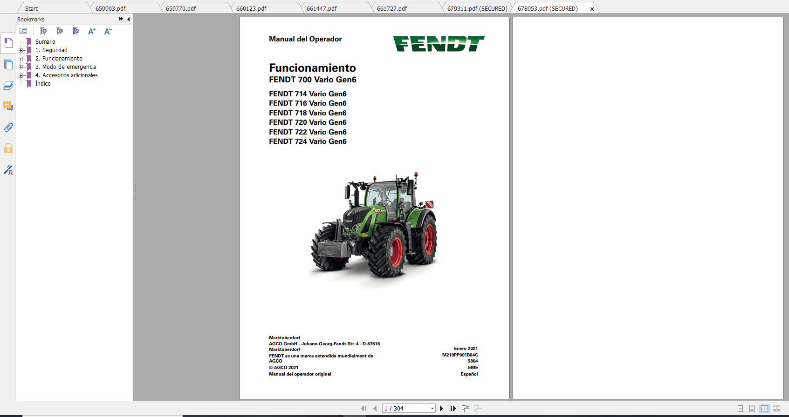Select '4. Accesorios adicionales' bookmark label
The height and width of the screenshot is (417, 789).
(67, 75)
